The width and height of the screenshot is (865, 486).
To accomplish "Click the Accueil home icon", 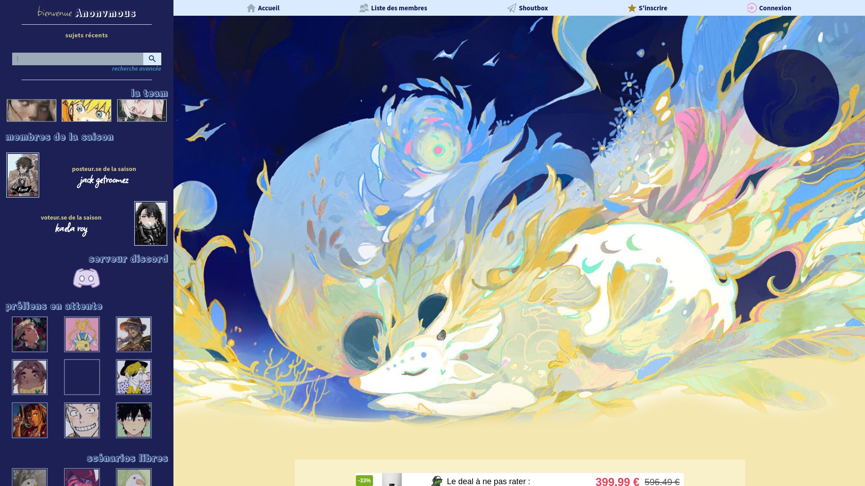I will [251, 8].
